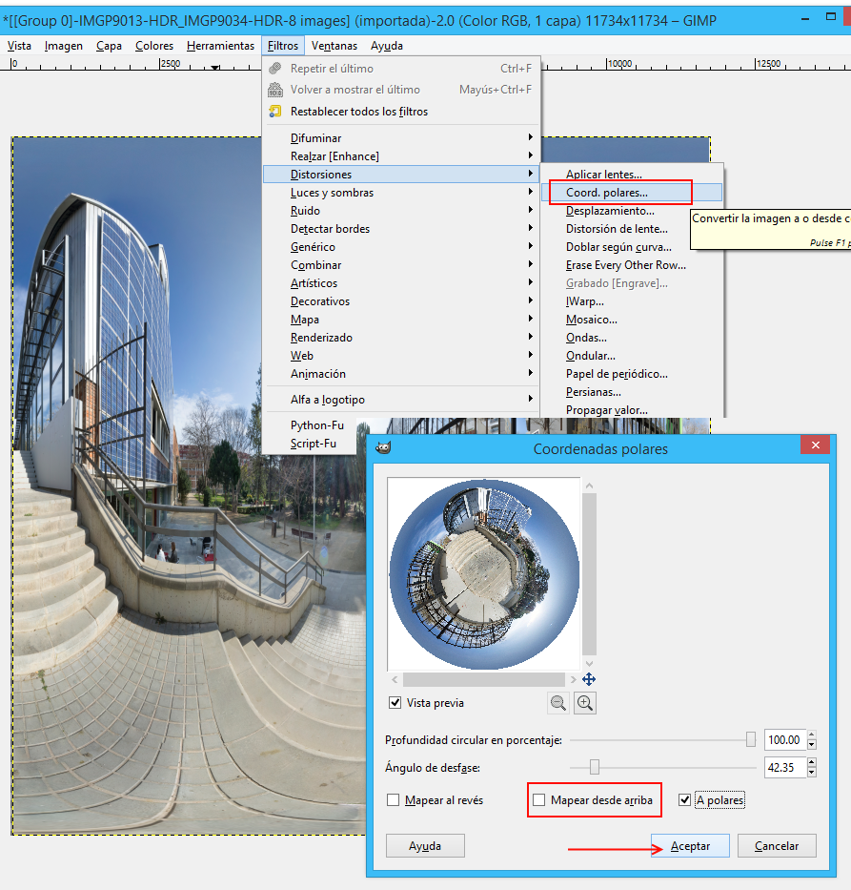Enable 'Mapear desde arriba' option
Viewport: 851px width, 890px height.
pos(540,800)
